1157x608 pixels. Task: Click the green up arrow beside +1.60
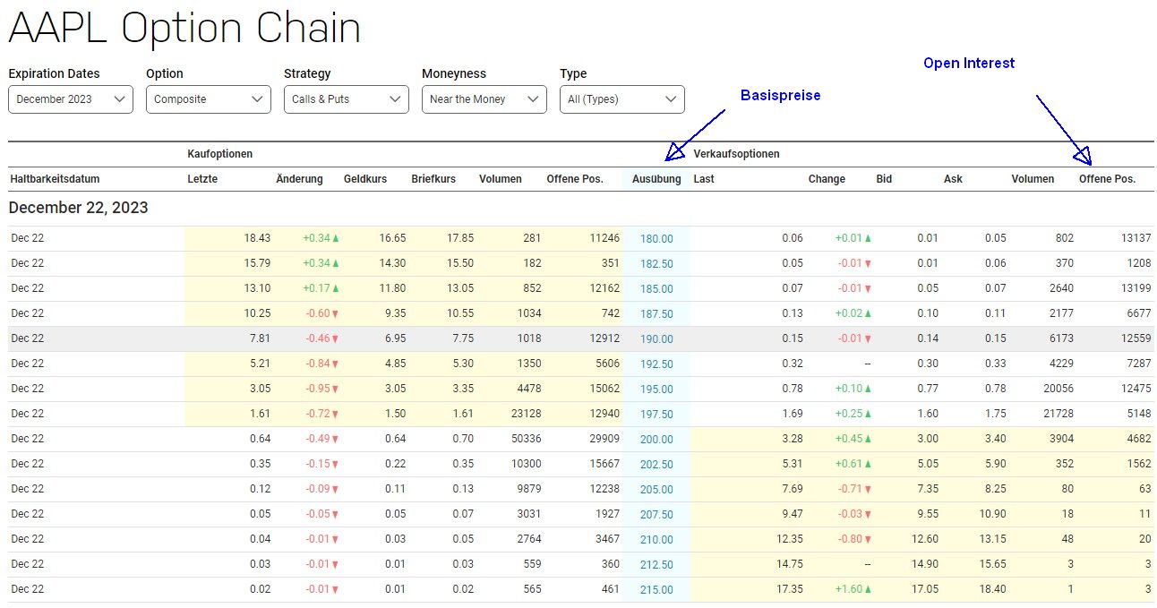(x=868, y=589)
